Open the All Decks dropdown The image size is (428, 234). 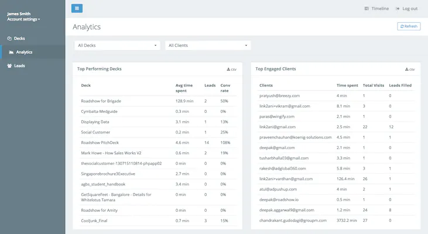117,45
